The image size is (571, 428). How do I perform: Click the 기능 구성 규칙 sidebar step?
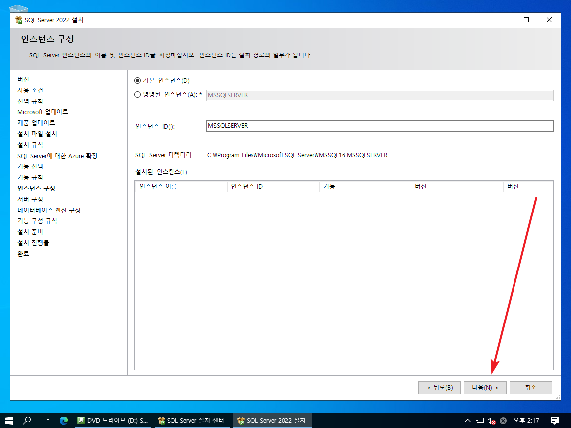point(37,221)
